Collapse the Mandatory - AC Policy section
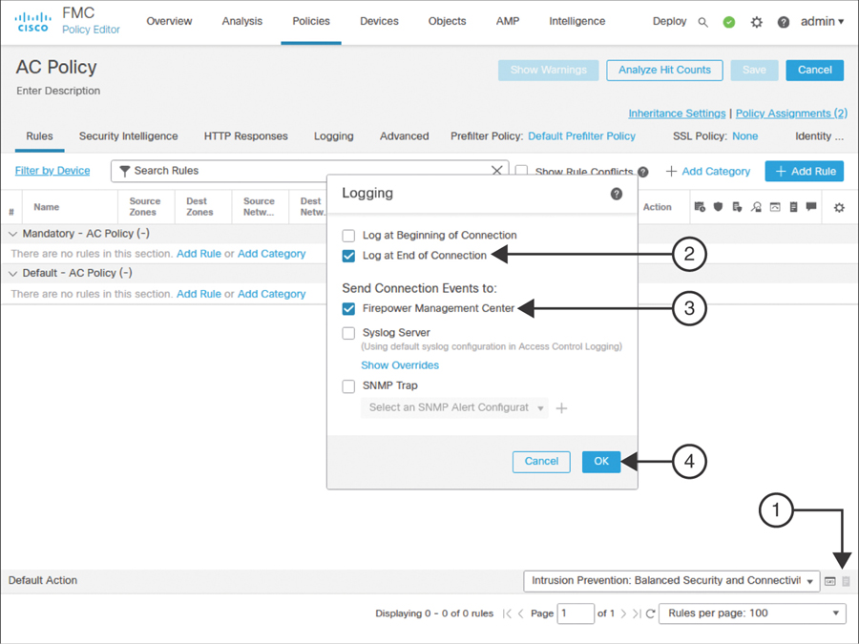 [13, 234]
